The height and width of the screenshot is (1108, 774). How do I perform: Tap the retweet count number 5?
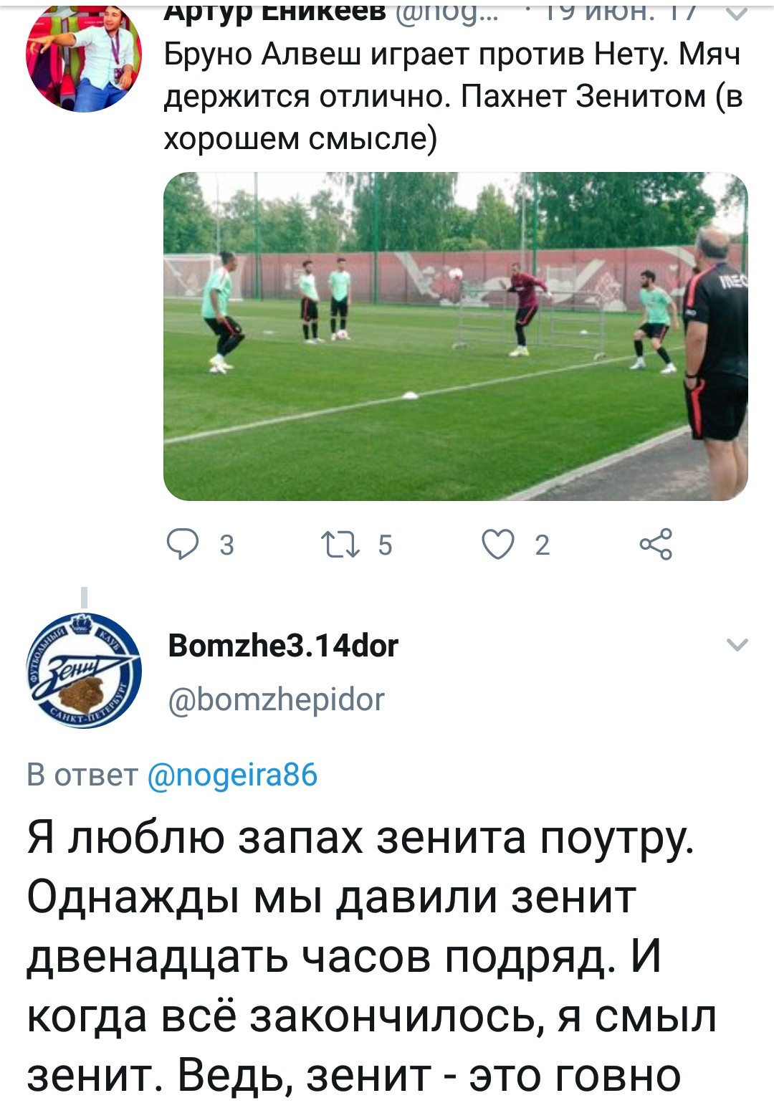click(385, 545)
